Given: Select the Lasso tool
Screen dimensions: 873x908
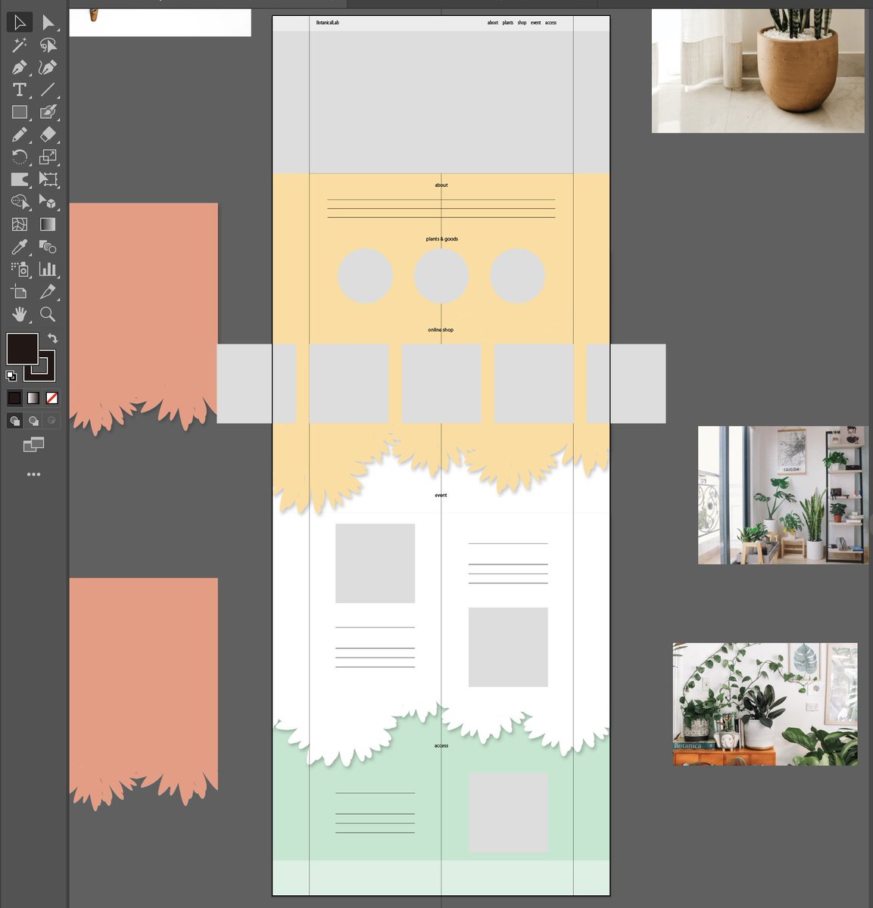Looking at the screenshot, I should tap(48, 45).
